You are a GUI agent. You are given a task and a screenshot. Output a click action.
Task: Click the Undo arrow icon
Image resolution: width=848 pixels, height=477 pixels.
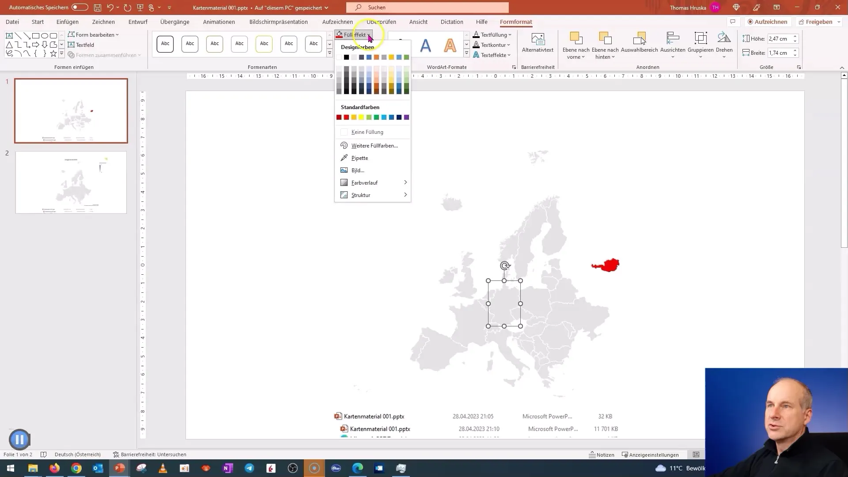pyautogui.click(x=110, y=8)
